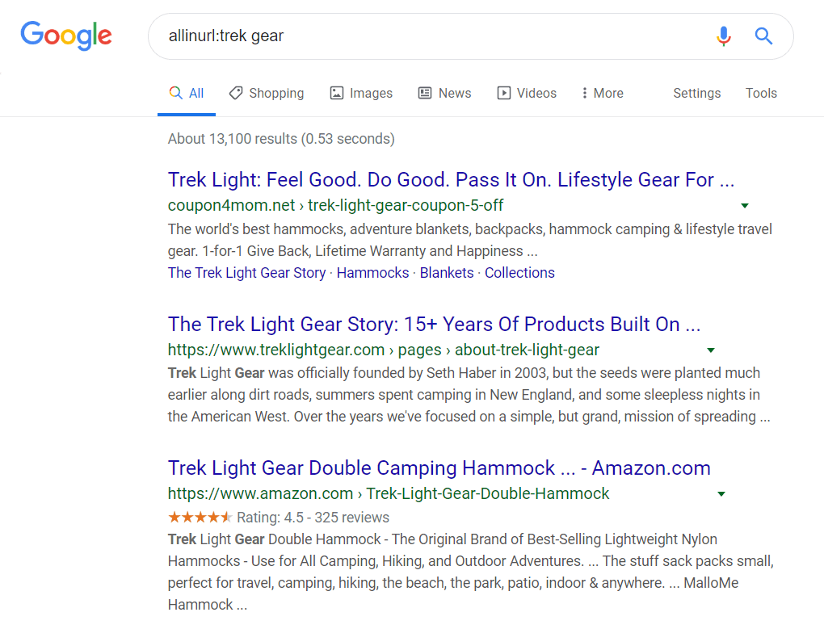Click the Videos tab's play icon
This screenshot has width=824, height=629.
(502, 92)
